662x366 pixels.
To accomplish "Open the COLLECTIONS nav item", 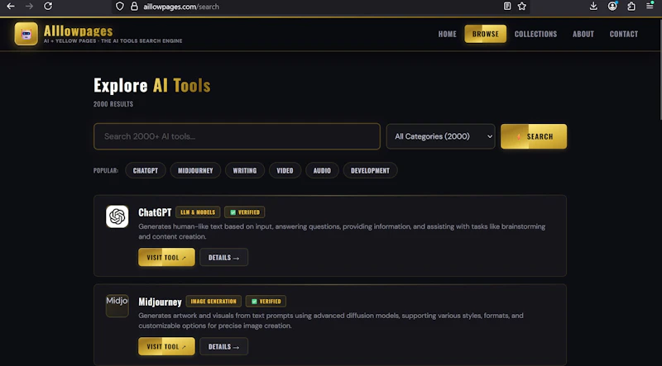I will [535, 34].
